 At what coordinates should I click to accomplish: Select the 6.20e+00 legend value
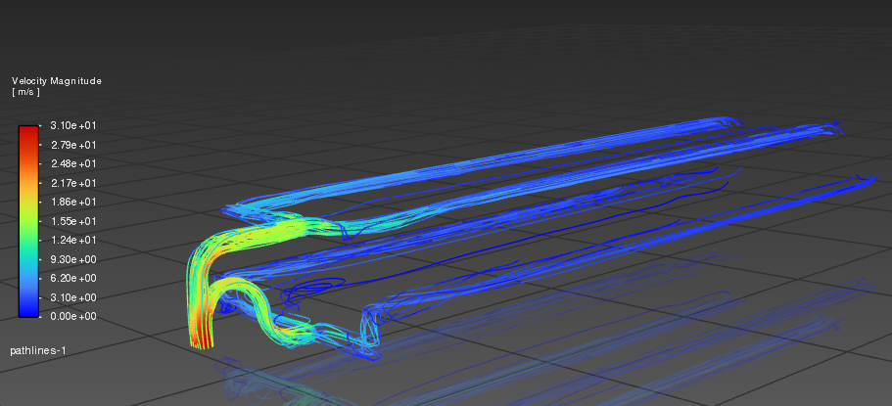coord(73,278)
